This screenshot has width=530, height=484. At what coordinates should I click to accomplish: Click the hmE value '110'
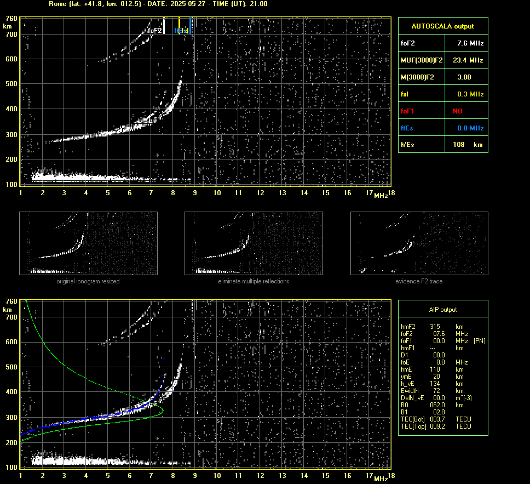coord(435,369)
